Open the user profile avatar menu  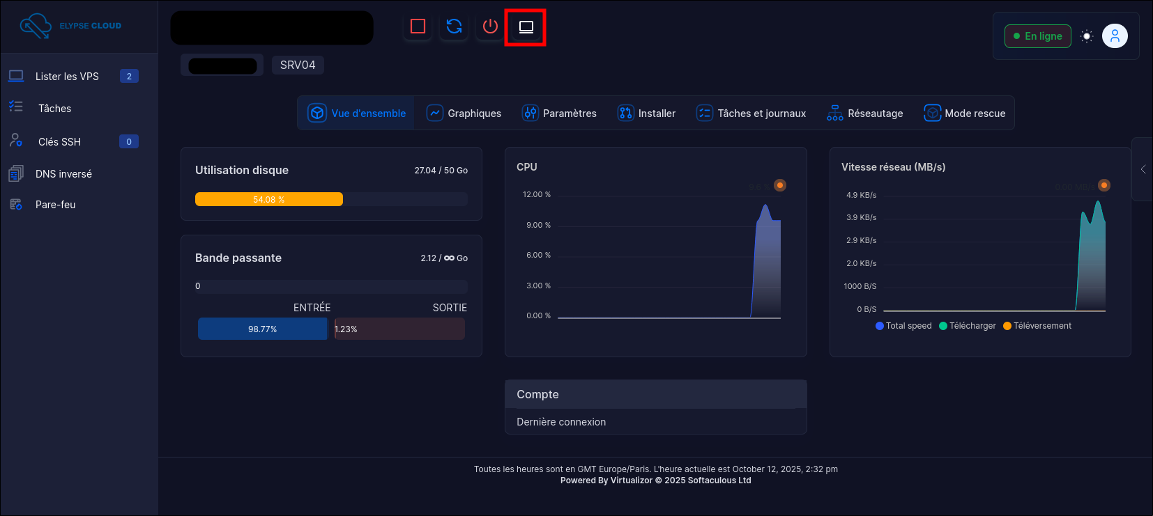point(1115,36)
